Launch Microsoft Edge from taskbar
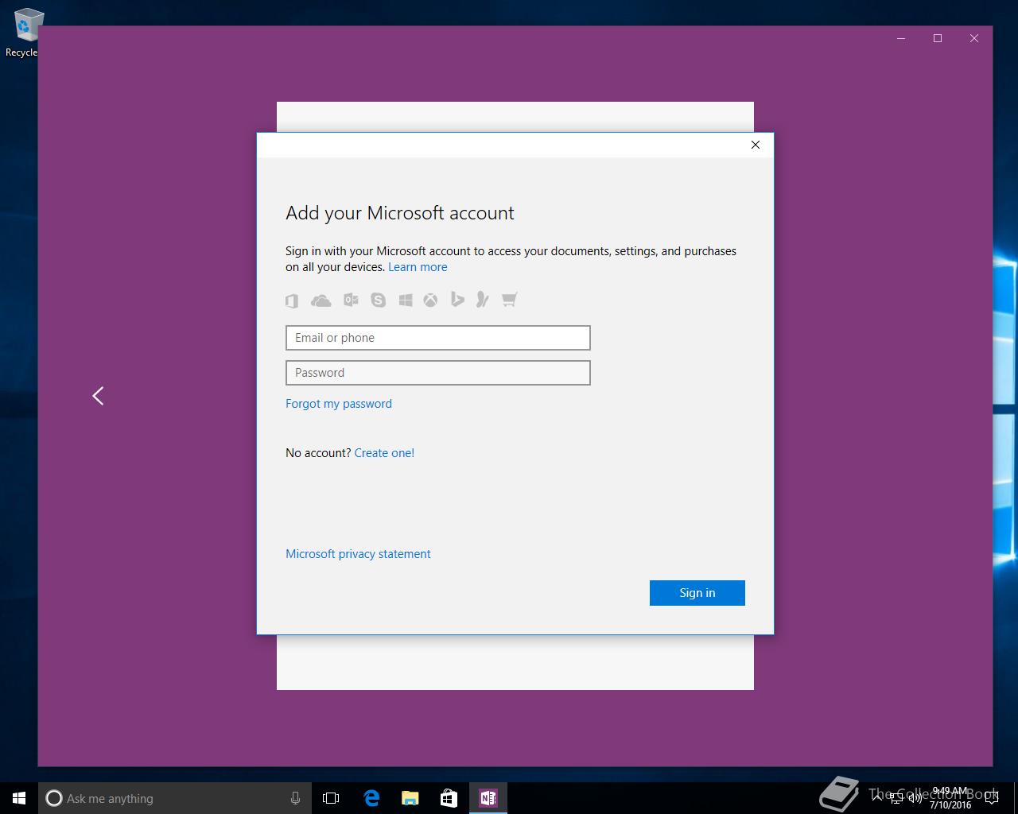 click(x=371, y=798)
